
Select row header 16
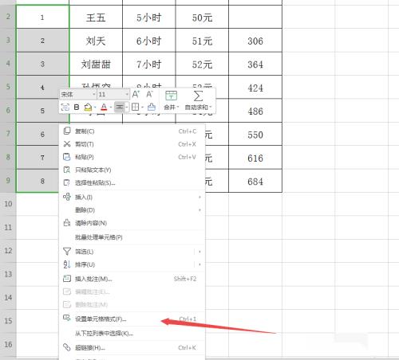[x=8, y=344]
